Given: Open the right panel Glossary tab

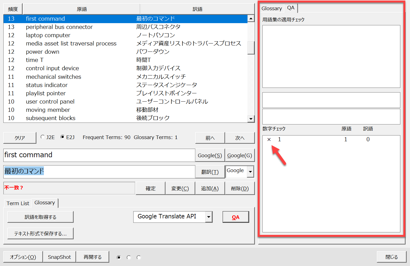Looking at the screenshot, I should [271, 9].
